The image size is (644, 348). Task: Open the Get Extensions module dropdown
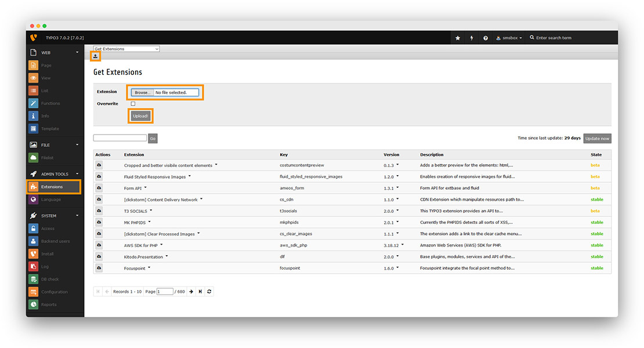pos(126,49)
